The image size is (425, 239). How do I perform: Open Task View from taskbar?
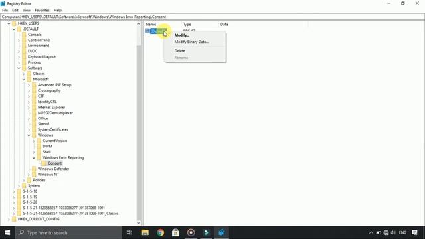coord(129,233)
